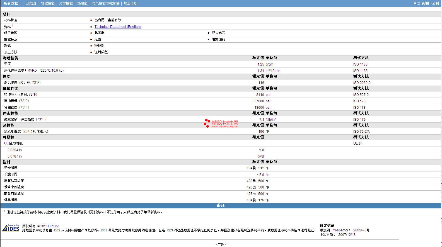Screen dimensions: 442x247
Task: Click the V-0 flammability rating
Action: pos(261,150)
